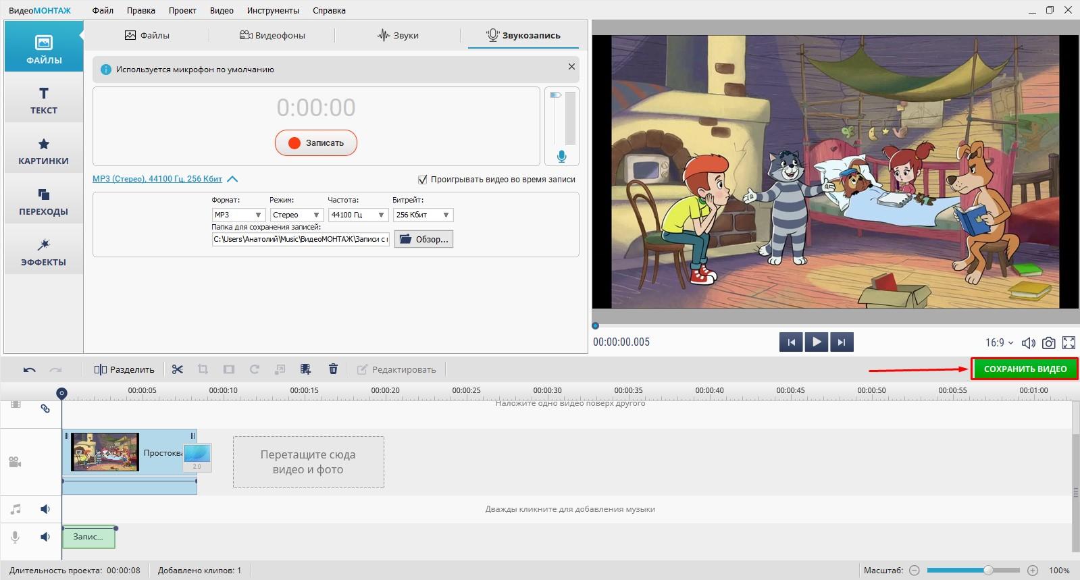Switch preview to fullscreen
This screenshot has height=580, width=1080.
1069,342
